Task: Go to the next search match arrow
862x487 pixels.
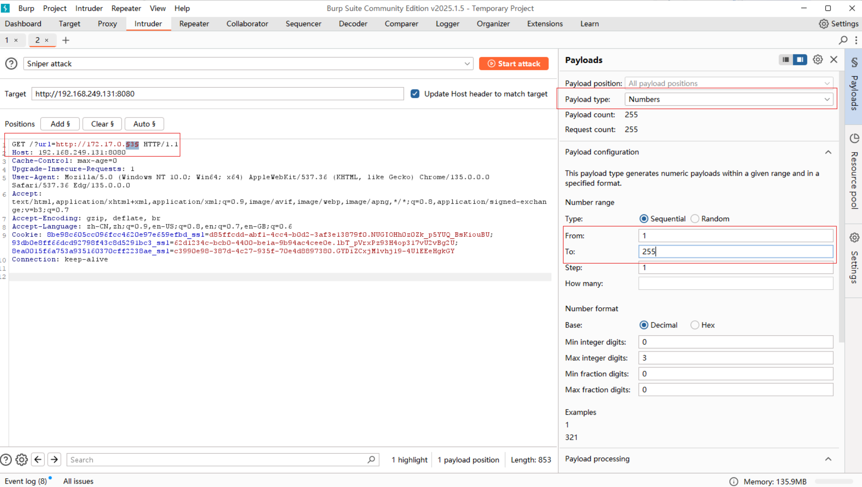Action: (x=54, y=459)
